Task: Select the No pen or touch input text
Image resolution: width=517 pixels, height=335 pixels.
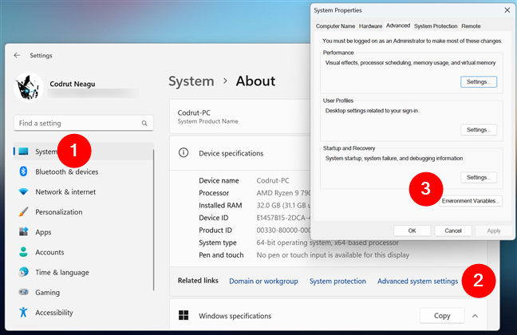Action: pyautogui.click(x=333, y=255)
